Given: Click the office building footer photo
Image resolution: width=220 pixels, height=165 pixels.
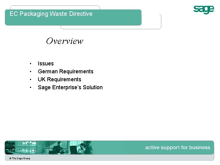Looking at the screenshot, I should click(x=27, y=148).
